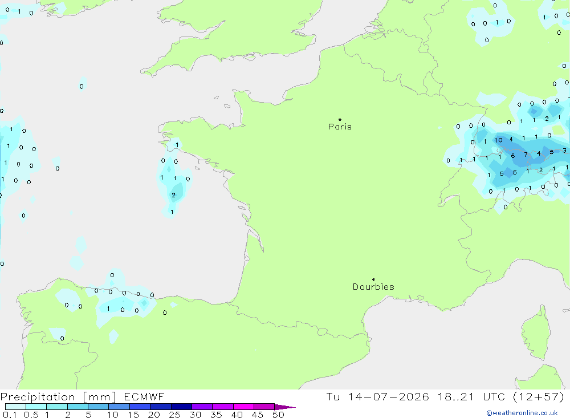Click the '(12+57)' forecast offset text
Screen dimensions: 570x418
click(539, 396)
